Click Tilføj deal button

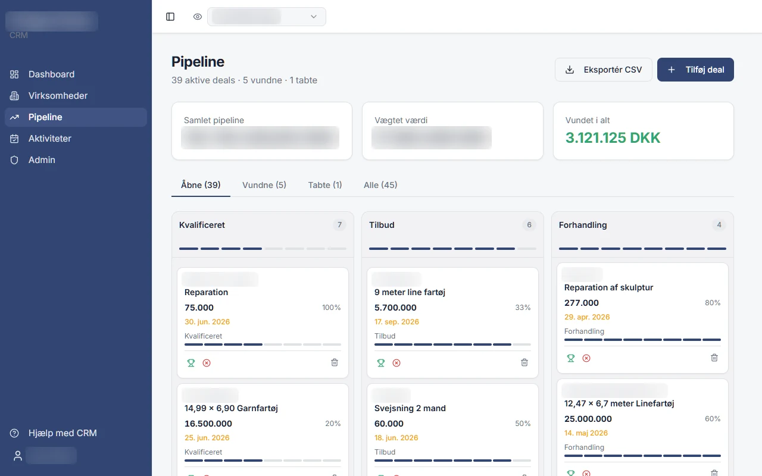[695, 70]
